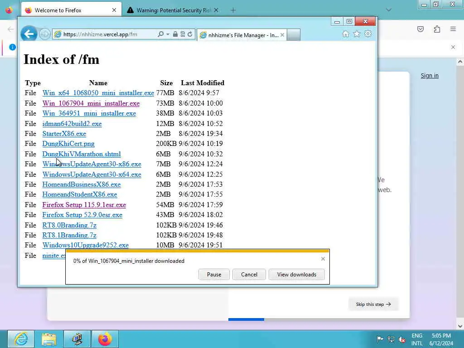Screen dimensions: 464x348
Task: Open Server Manager computer icon on taskbar
Action: pyautogui.click(x=77, y=339)
